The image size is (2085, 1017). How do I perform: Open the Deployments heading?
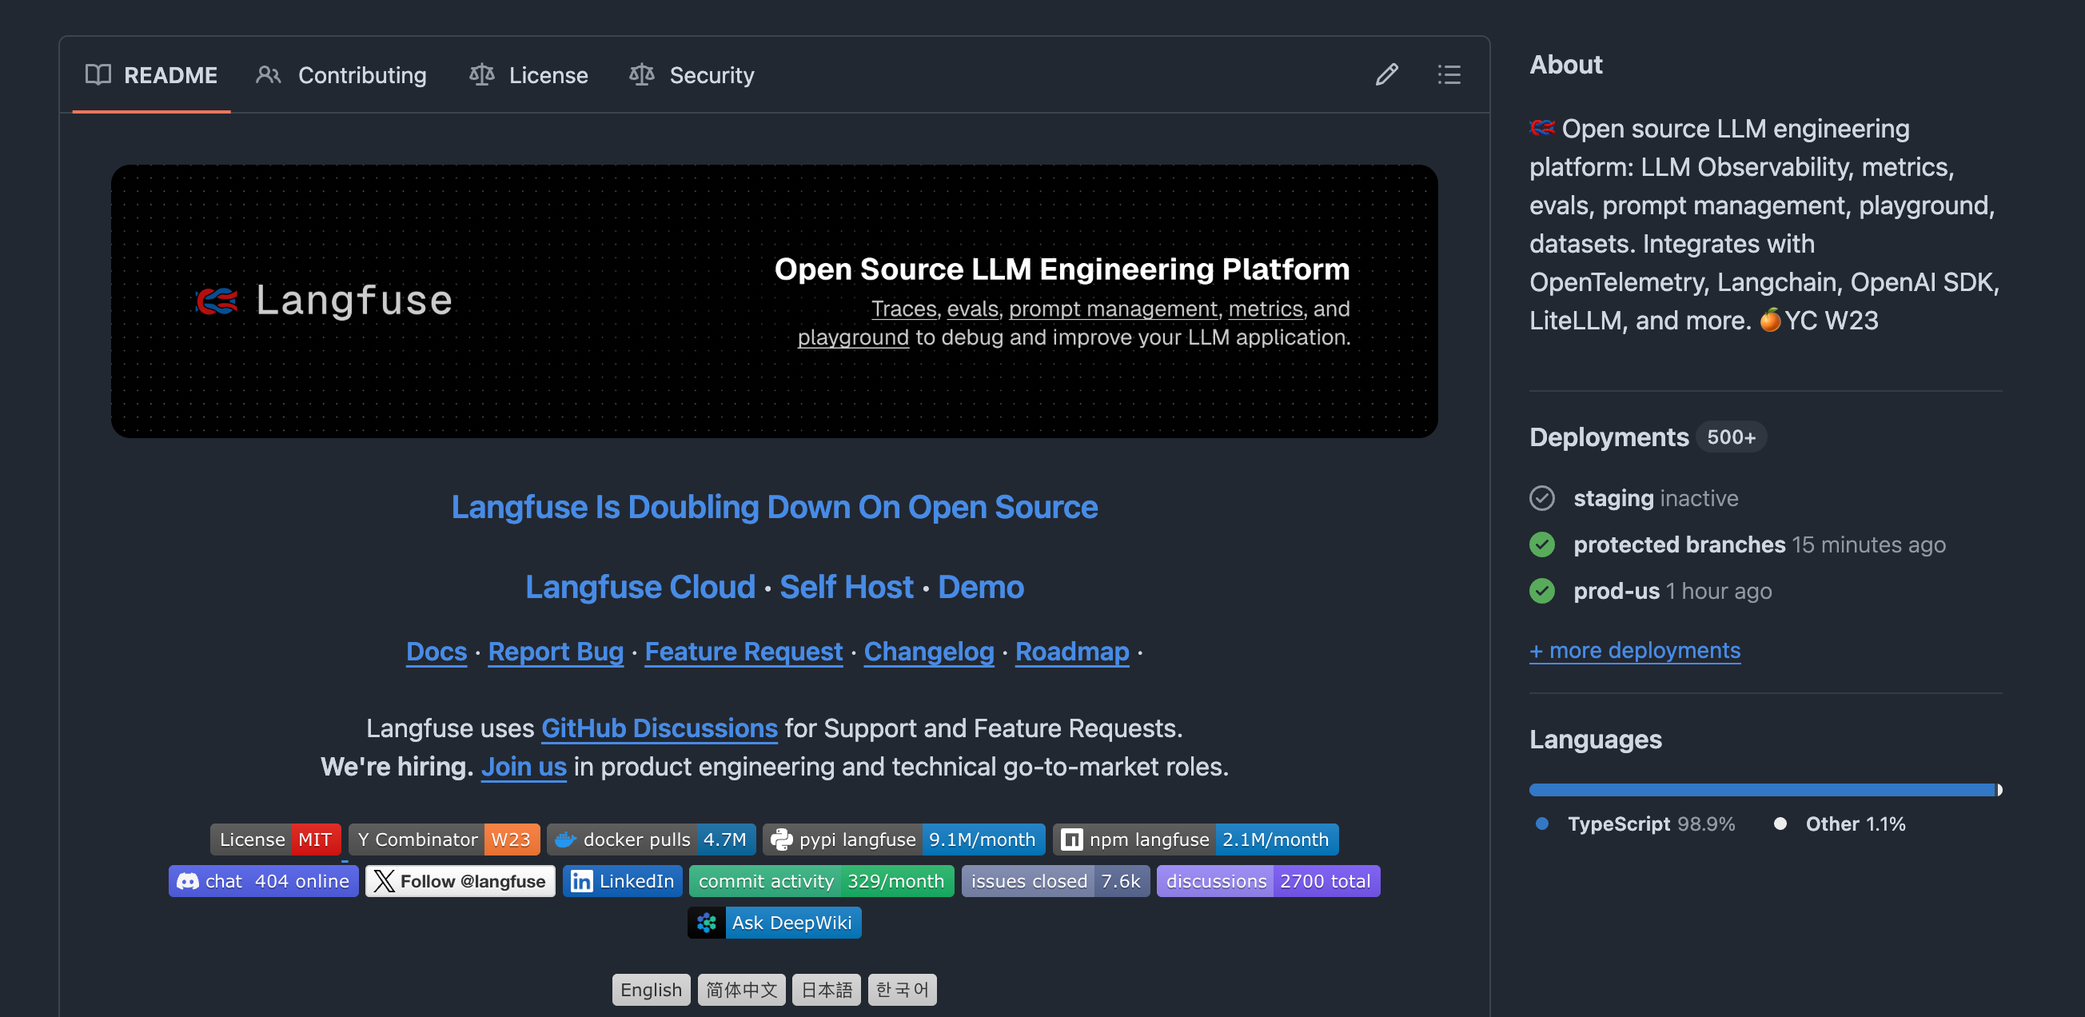click(1609, 437)
